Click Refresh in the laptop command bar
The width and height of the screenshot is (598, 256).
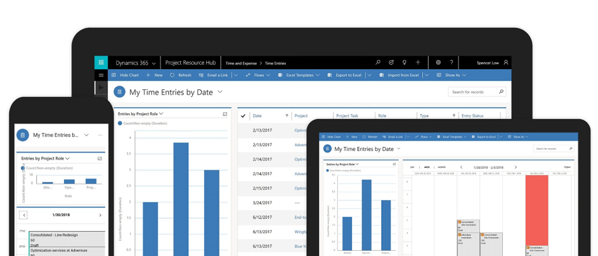(x=180, y=75)
